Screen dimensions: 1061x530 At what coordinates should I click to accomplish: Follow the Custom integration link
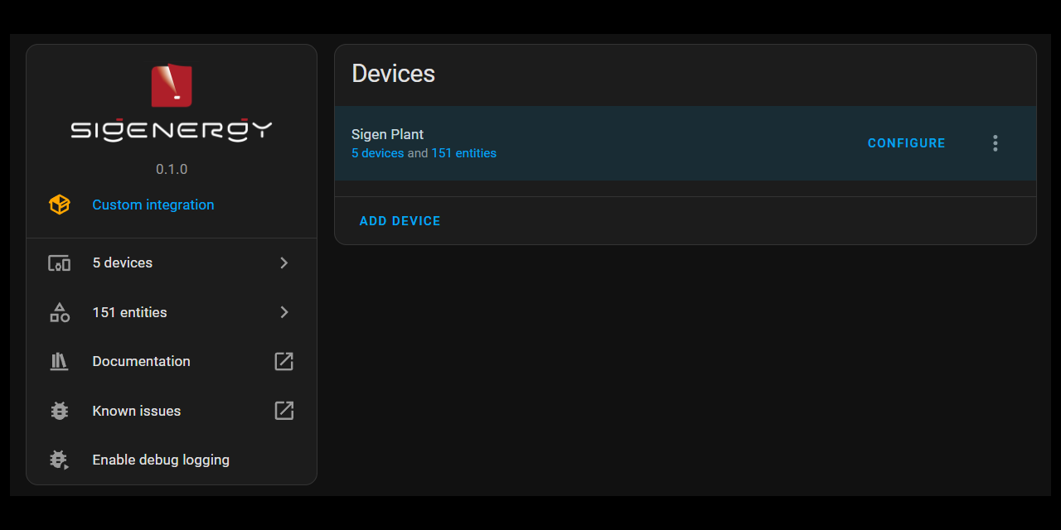coord(153,205)
